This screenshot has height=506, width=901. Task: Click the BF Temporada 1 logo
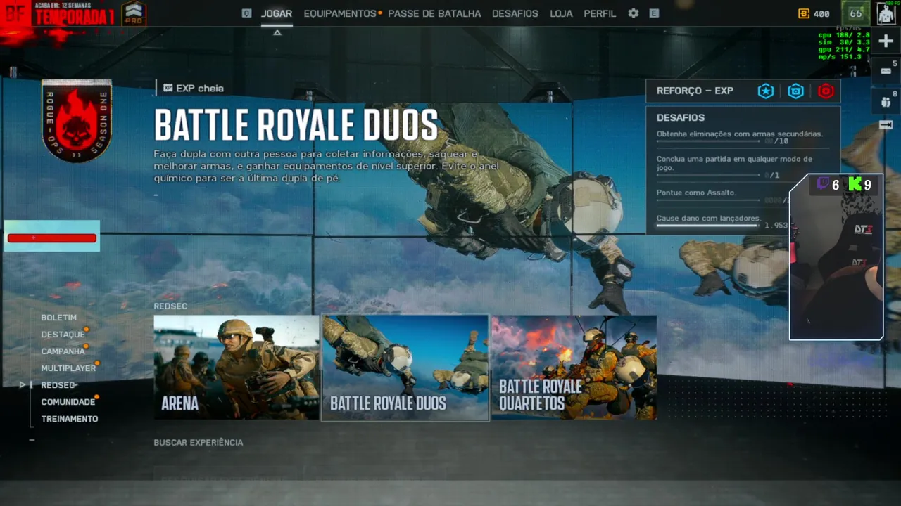59,14
